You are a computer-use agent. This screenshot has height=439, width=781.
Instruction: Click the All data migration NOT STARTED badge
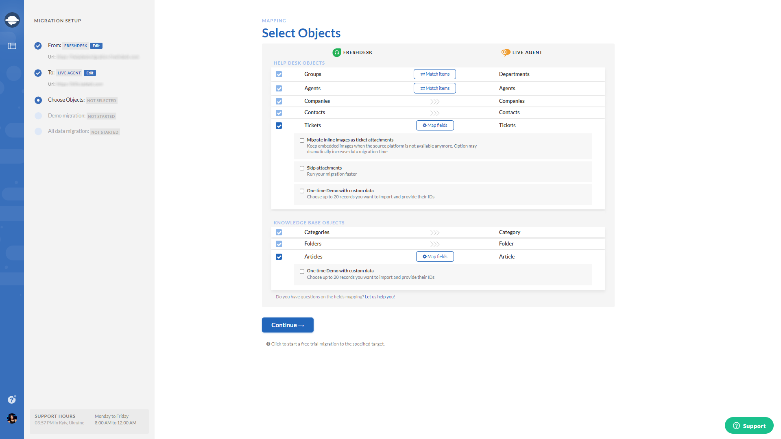(x=105, y=132)
